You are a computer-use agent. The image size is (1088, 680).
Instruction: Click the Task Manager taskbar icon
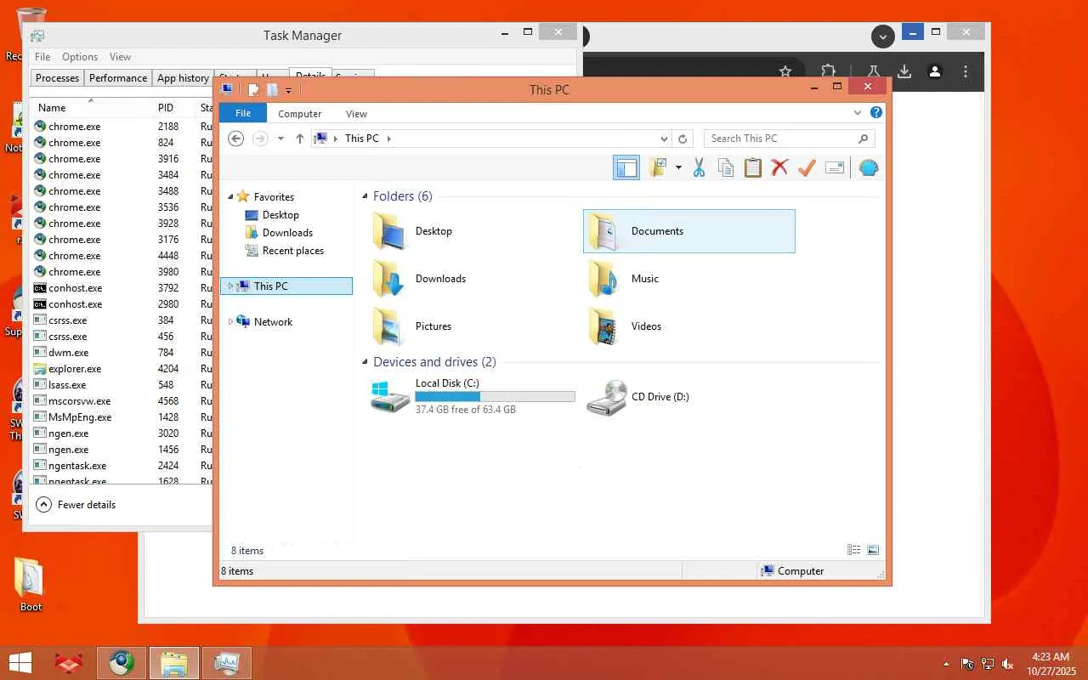(x=227, y=663)
